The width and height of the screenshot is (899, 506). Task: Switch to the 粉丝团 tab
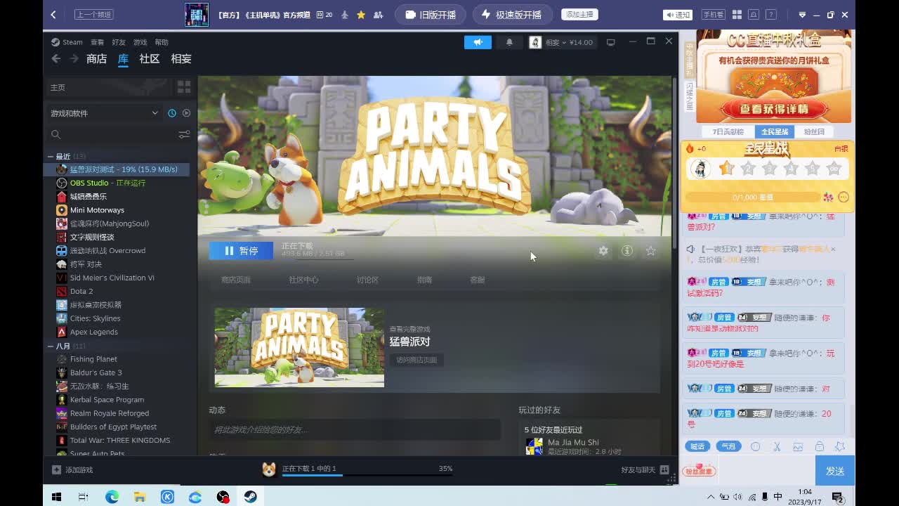pos(814,131)
